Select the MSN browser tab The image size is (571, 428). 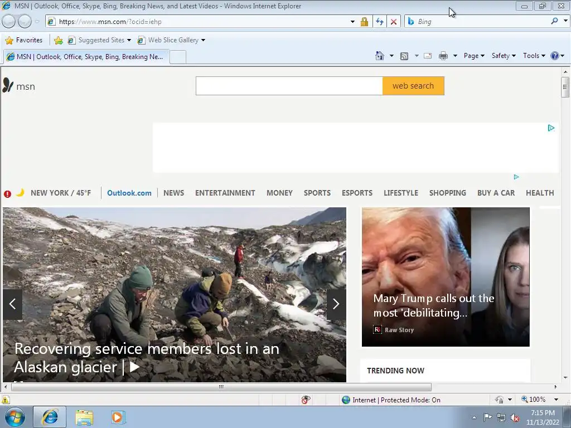(x=86, y=57)
